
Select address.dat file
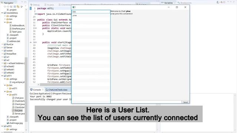[14, 41]
